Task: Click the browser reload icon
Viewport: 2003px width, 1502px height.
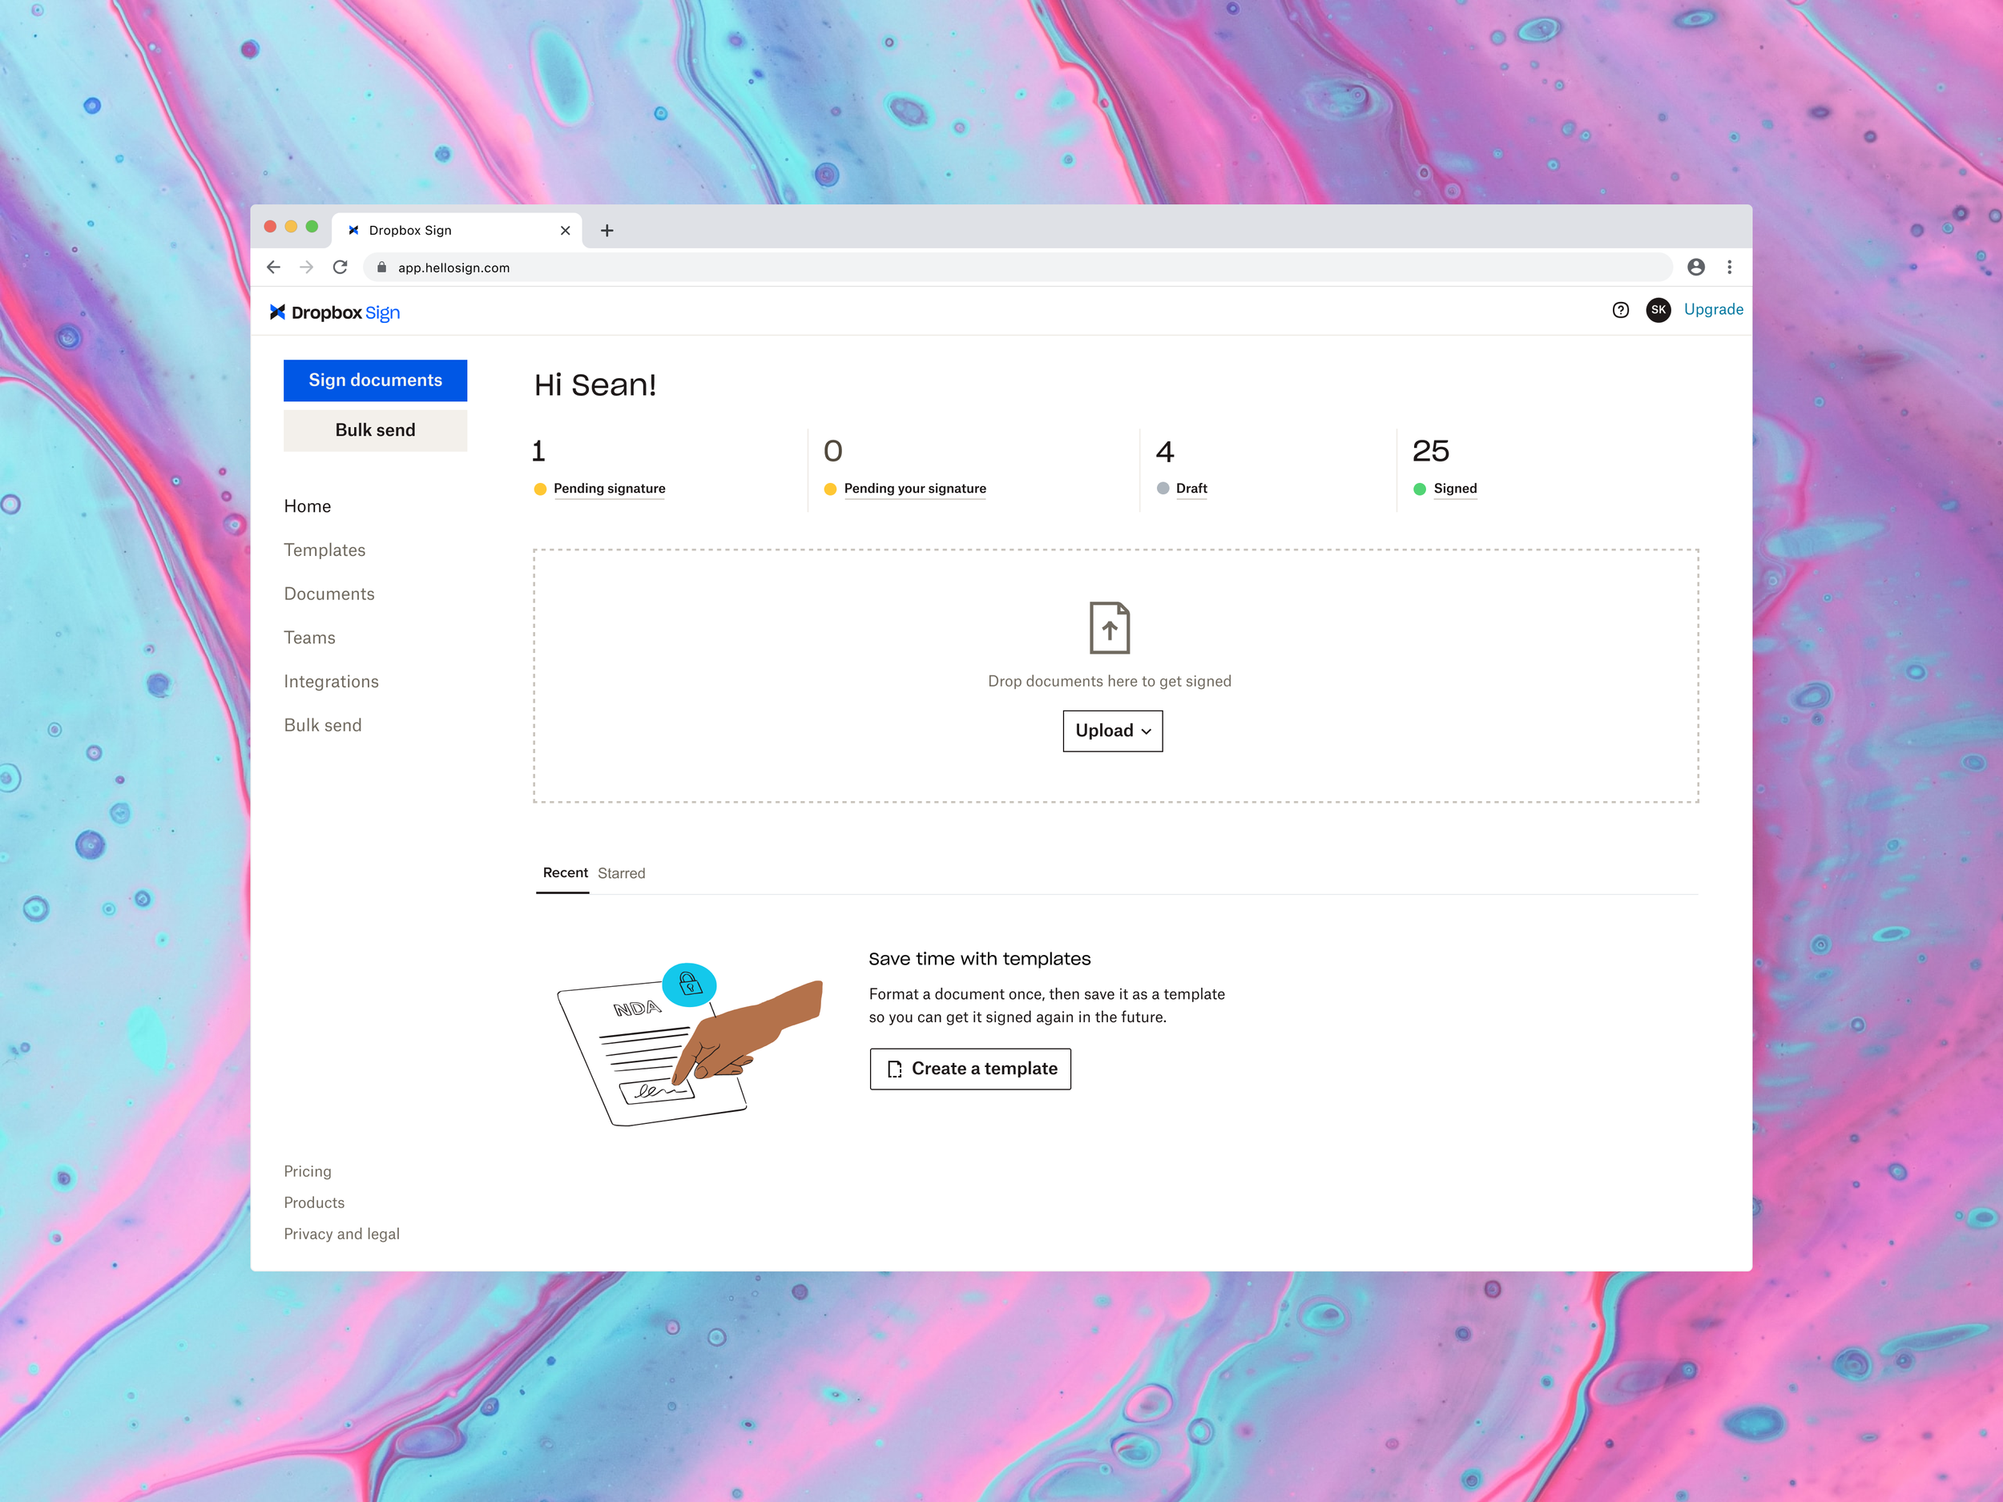Action: tap(341, 267)
